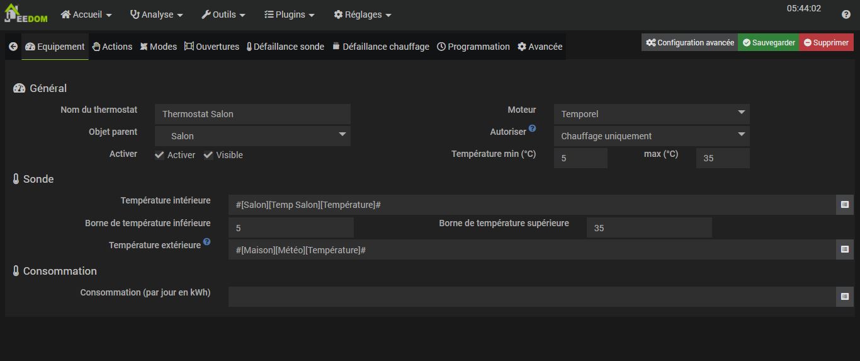The image size is (860, 361).
Task: Click the Jeedom logo icon
Action: coord(26,14)
